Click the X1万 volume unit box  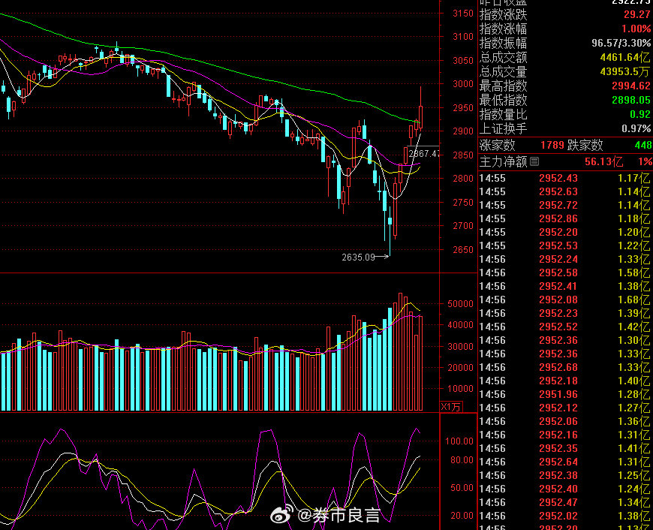click(x=451, y=407)
